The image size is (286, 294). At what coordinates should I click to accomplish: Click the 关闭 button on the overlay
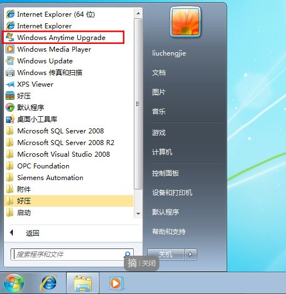click(149, 263)
